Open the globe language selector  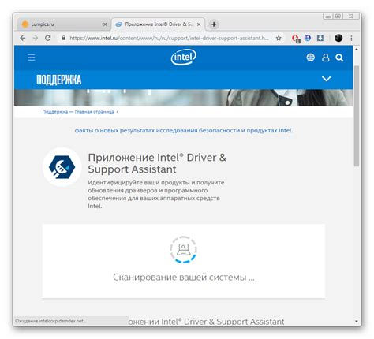click(310, 58)
